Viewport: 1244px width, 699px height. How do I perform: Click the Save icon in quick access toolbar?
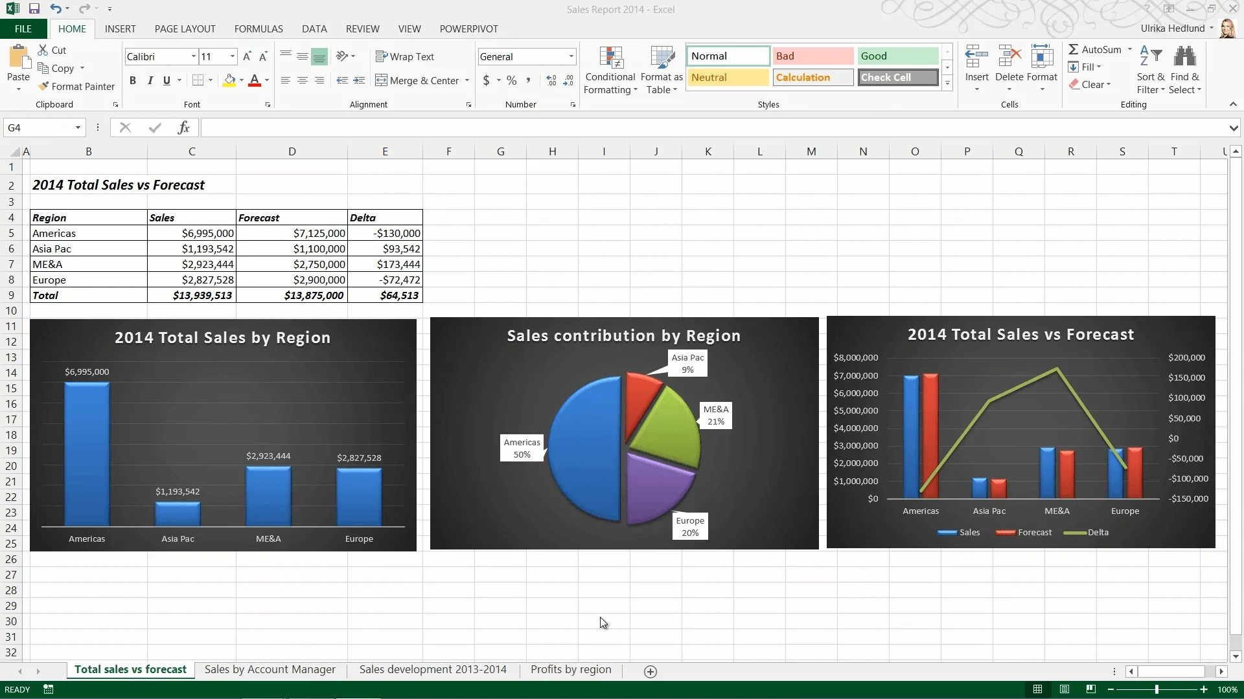pos(34,9)
